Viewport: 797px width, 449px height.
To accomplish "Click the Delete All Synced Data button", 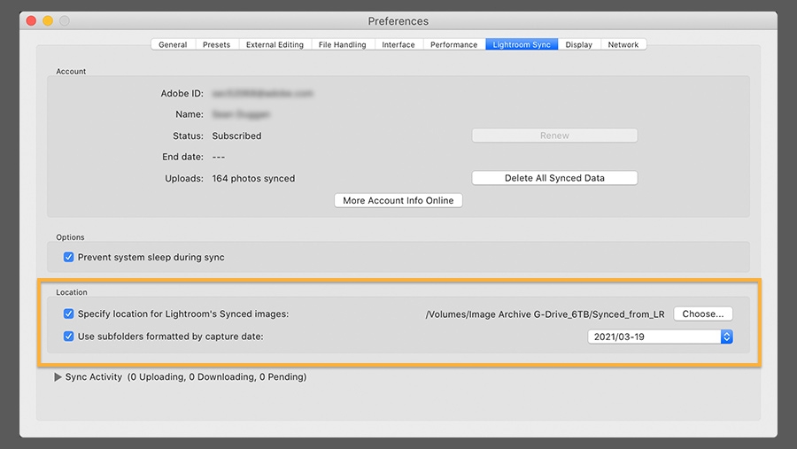I will point(554,178).
